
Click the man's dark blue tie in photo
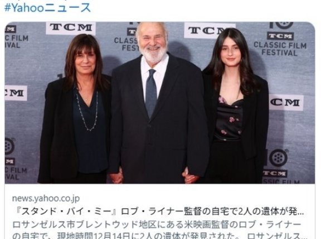click(x=151, y=93)
